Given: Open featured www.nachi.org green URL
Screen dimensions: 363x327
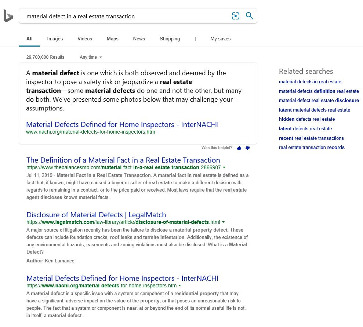Looking at the screenshot, I should (91, 132).
